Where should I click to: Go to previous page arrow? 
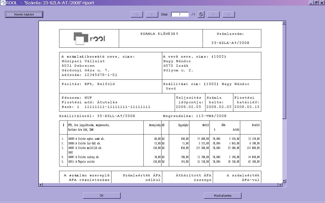152,14
